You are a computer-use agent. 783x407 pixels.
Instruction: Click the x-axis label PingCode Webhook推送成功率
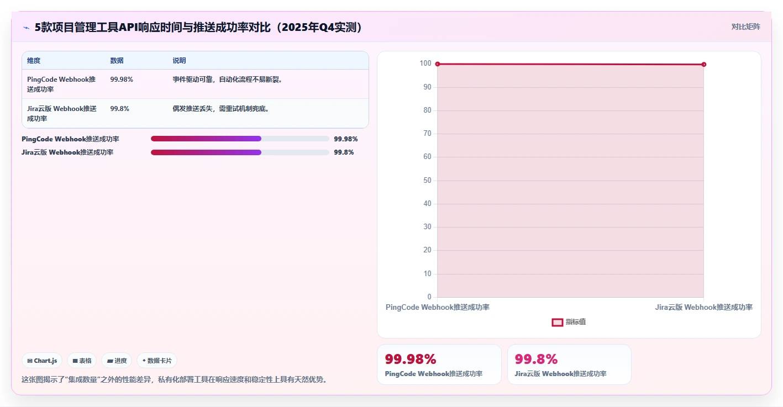tap(438, 307)
